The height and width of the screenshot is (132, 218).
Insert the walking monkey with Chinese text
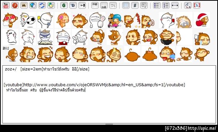[x=10, y=54]
